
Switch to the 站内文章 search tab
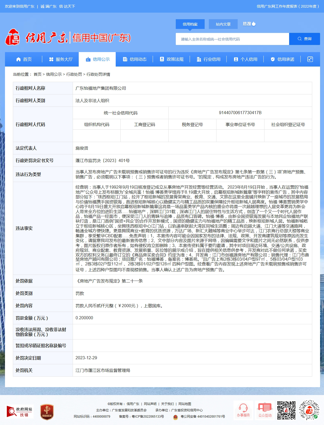[223, 24]
